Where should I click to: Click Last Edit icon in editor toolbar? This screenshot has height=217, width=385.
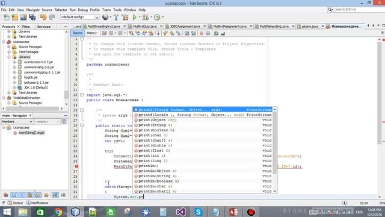click(104, 33)
